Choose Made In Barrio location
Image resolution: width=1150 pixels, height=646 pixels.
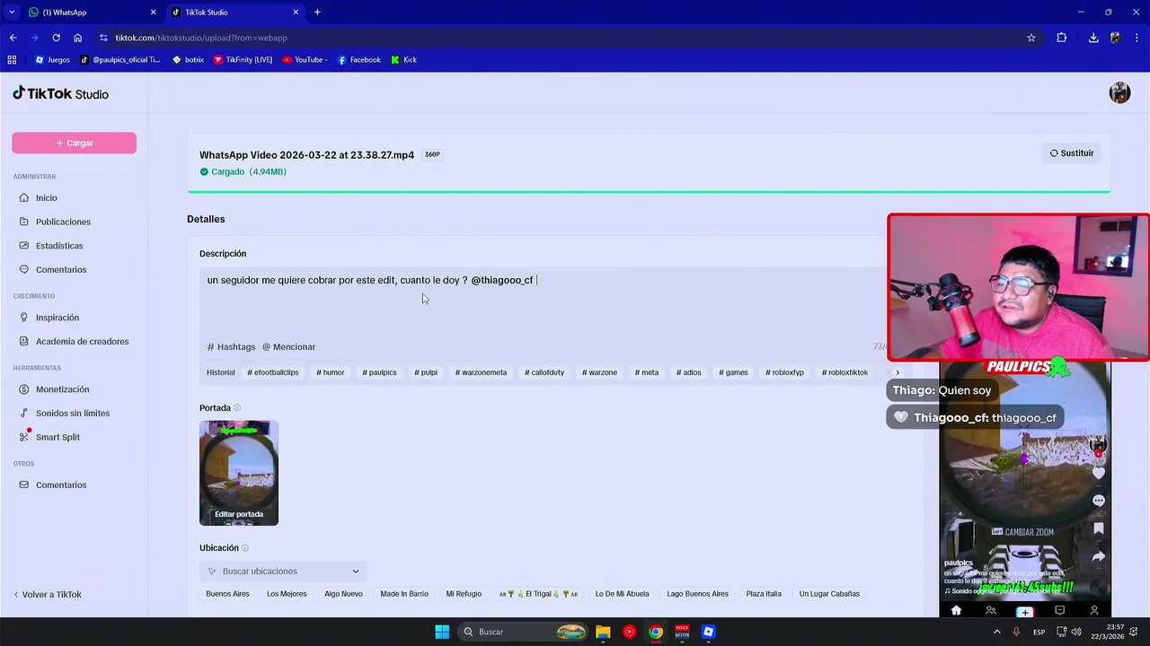(404, 594)
